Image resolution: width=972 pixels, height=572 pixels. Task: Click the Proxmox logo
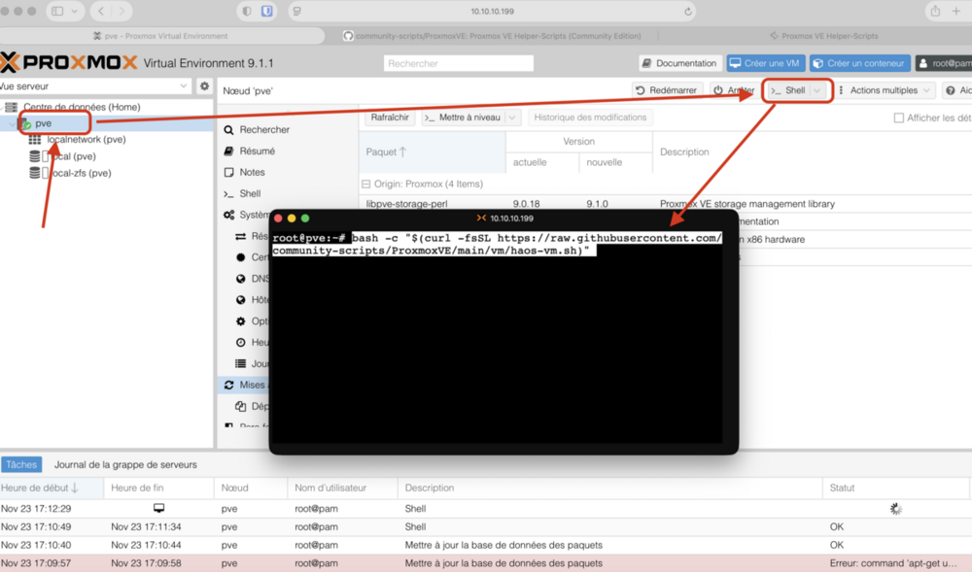(68, 62)
